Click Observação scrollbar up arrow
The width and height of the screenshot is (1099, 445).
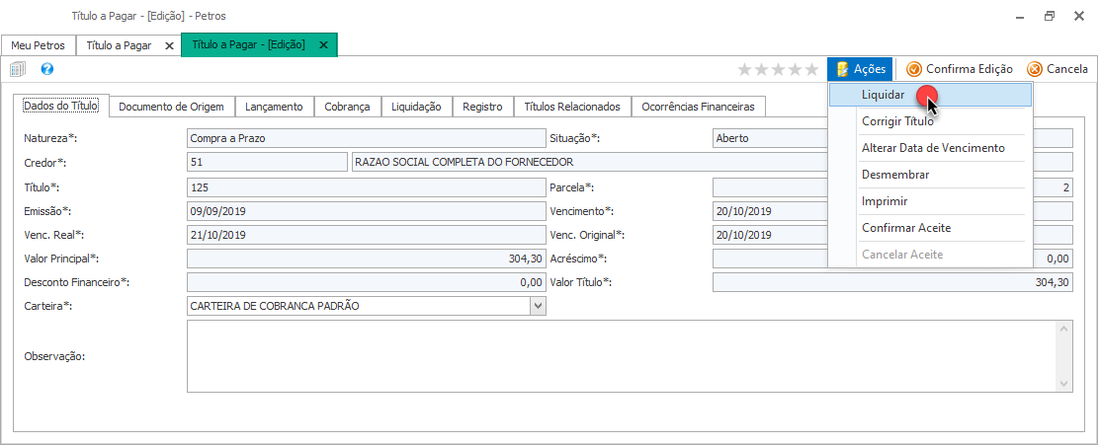1064,329
